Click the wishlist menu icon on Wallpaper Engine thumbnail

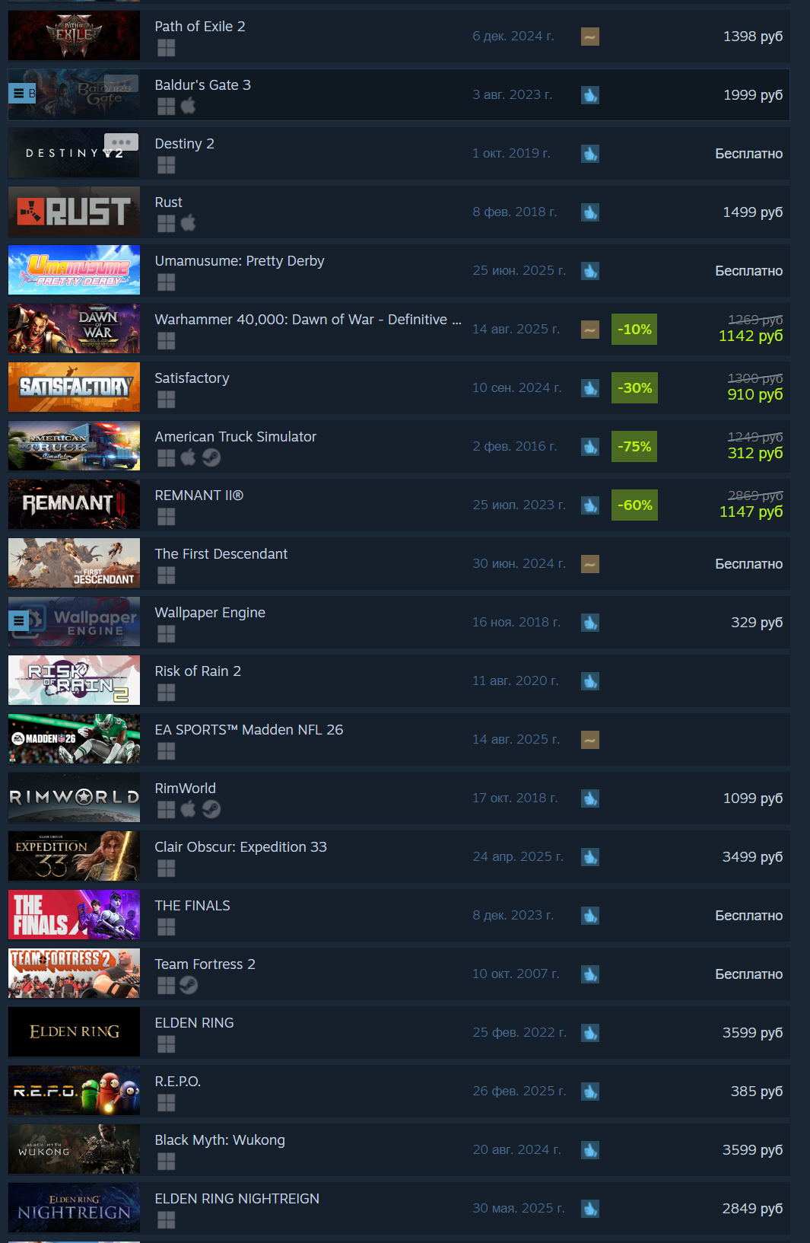[19, 621]
